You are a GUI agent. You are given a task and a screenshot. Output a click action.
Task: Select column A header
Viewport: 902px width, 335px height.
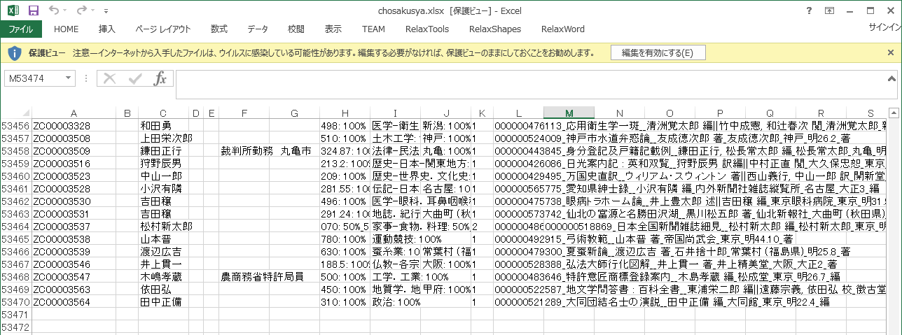click(x=74, y=113)
